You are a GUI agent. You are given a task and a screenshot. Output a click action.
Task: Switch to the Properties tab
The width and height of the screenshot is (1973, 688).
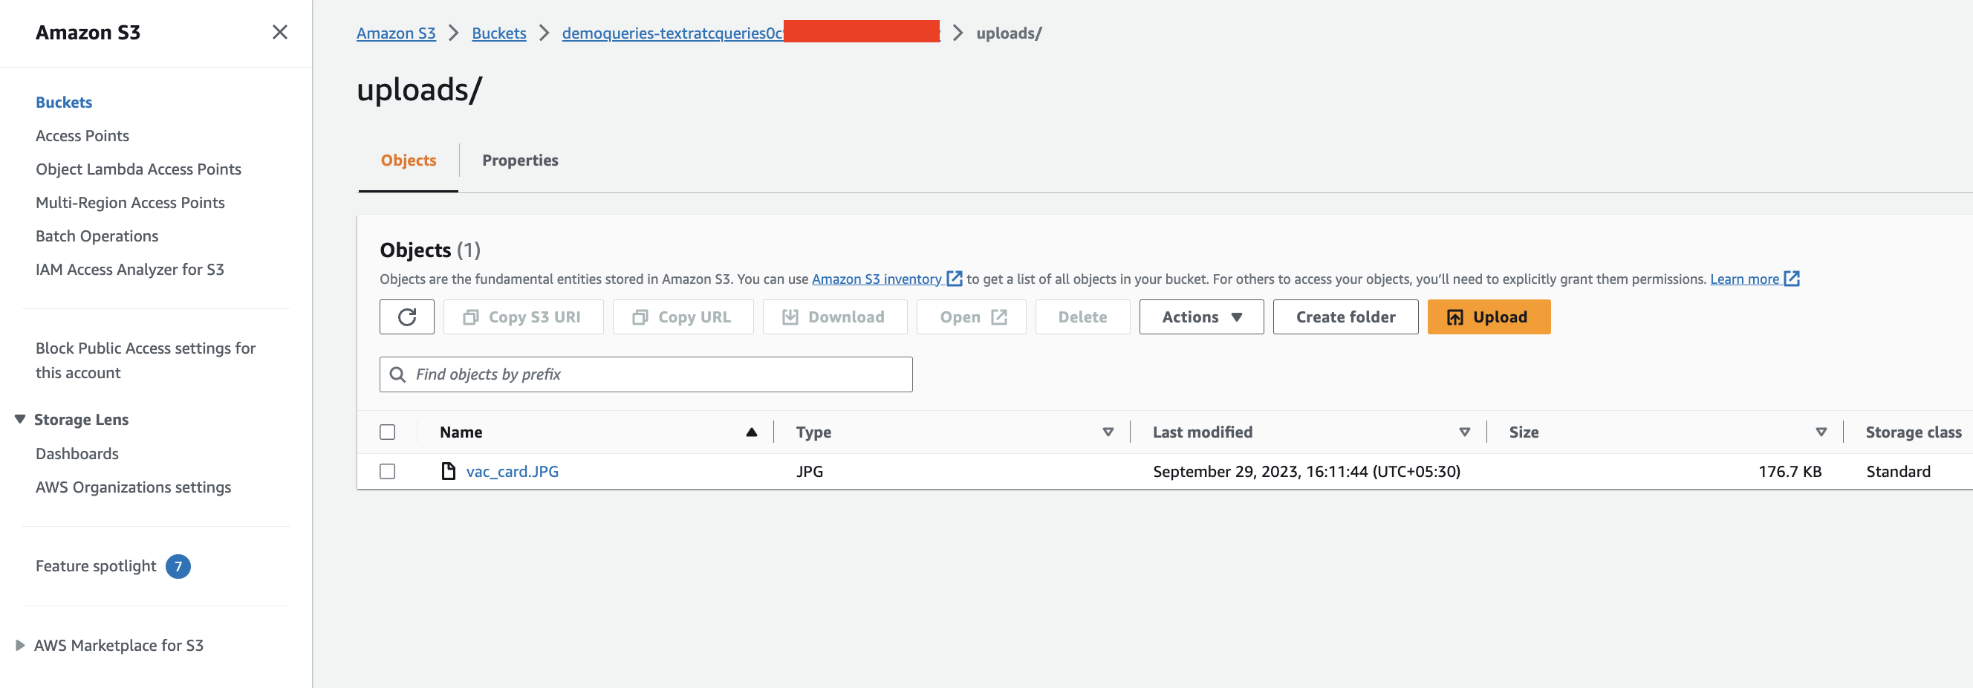pyautogui.click(x=520, y=161)
